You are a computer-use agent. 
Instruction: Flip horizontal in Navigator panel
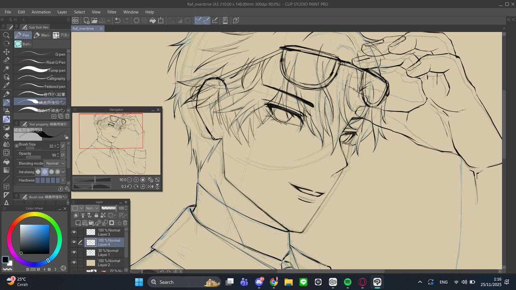point(150,186)
